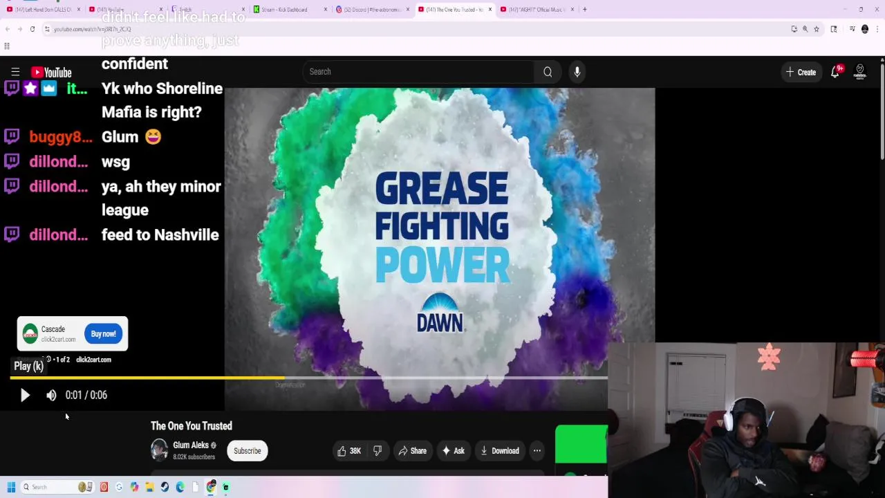Open Chrome from the taskbar

(211, 487)
